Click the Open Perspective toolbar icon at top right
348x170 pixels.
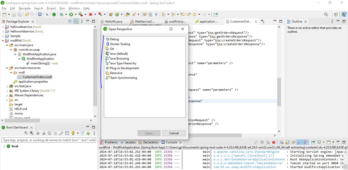336,15
